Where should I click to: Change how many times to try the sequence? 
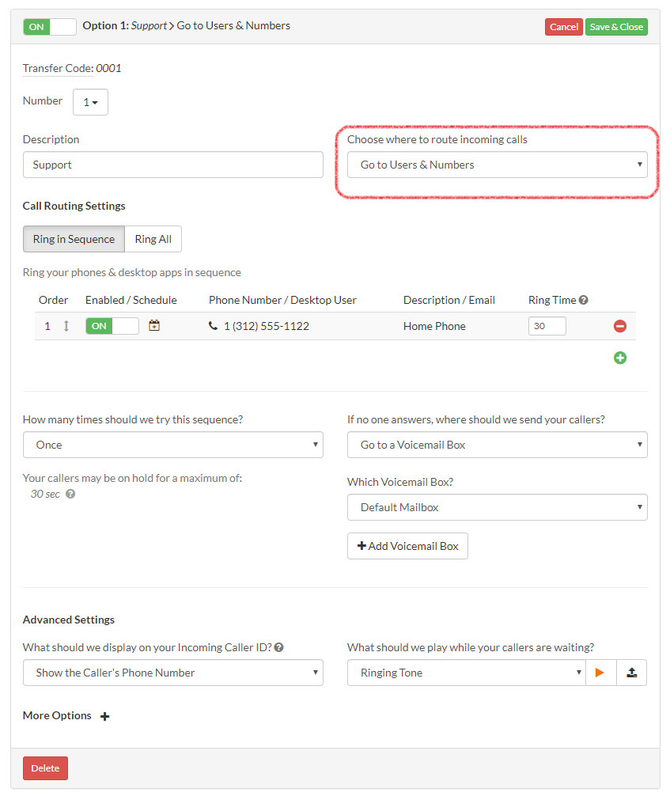(x=172, y=445)
